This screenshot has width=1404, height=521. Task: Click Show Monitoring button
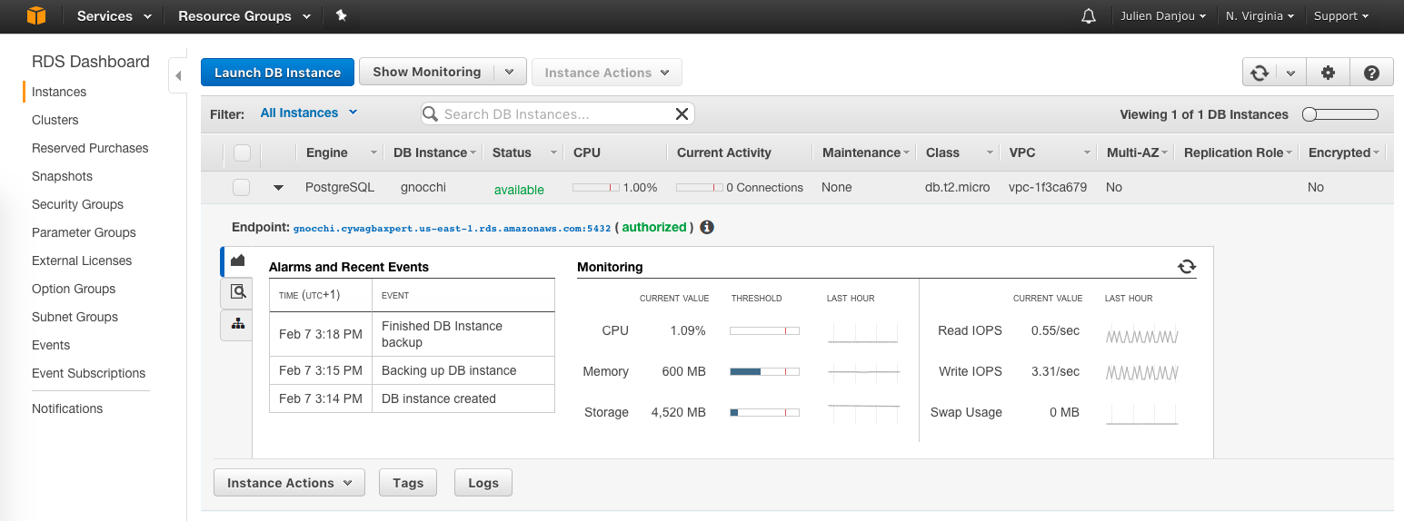click(426, 73)
